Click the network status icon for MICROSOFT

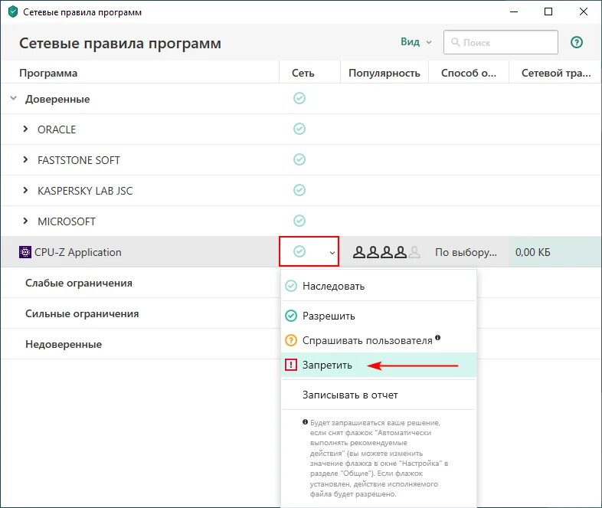pyautogui.click(x=299, y=221)
